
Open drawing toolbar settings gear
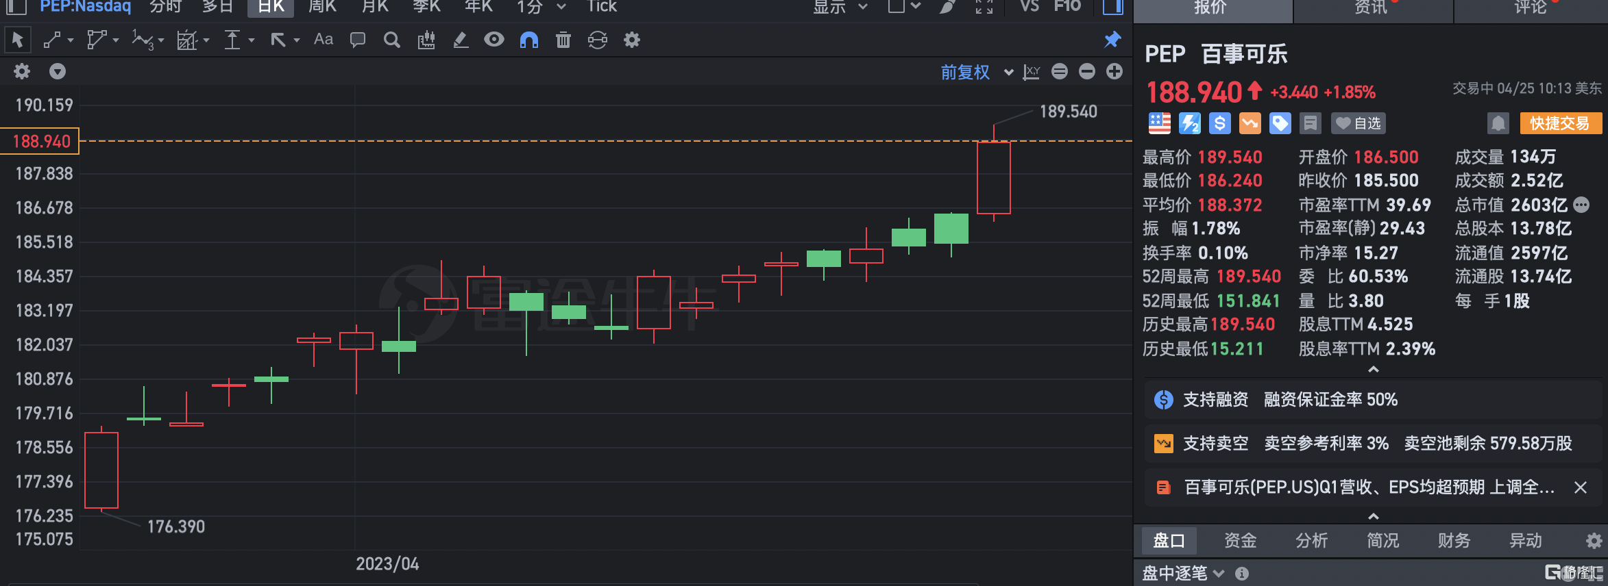632,40
